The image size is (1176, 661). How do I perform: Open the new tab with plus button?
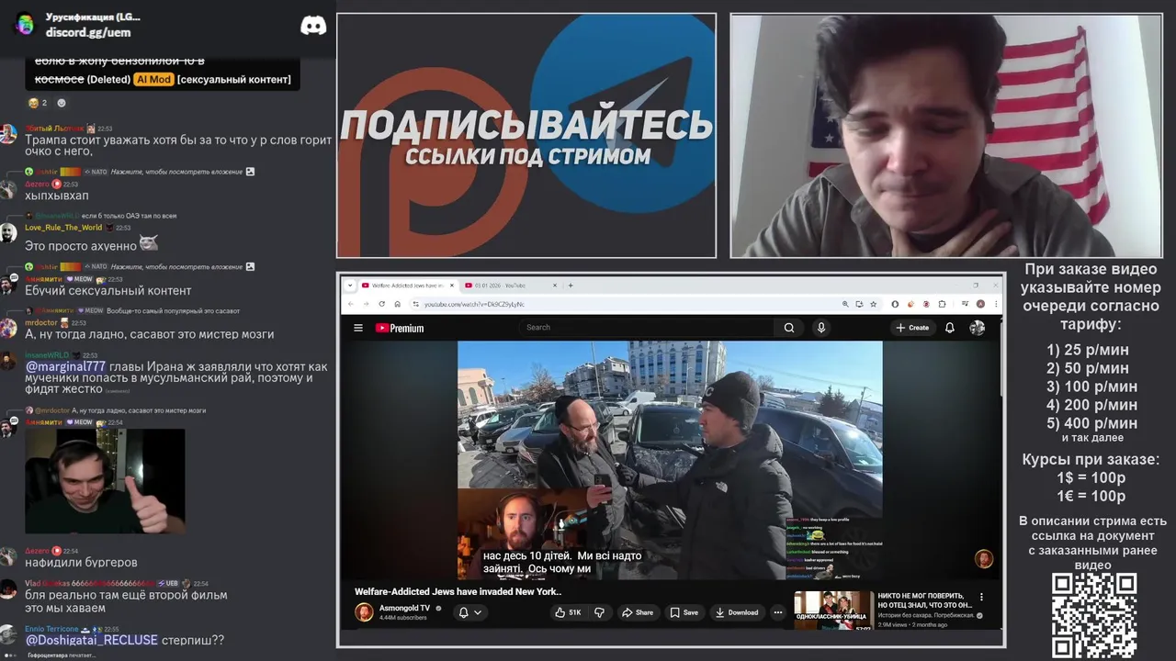[x=571, y=286]
